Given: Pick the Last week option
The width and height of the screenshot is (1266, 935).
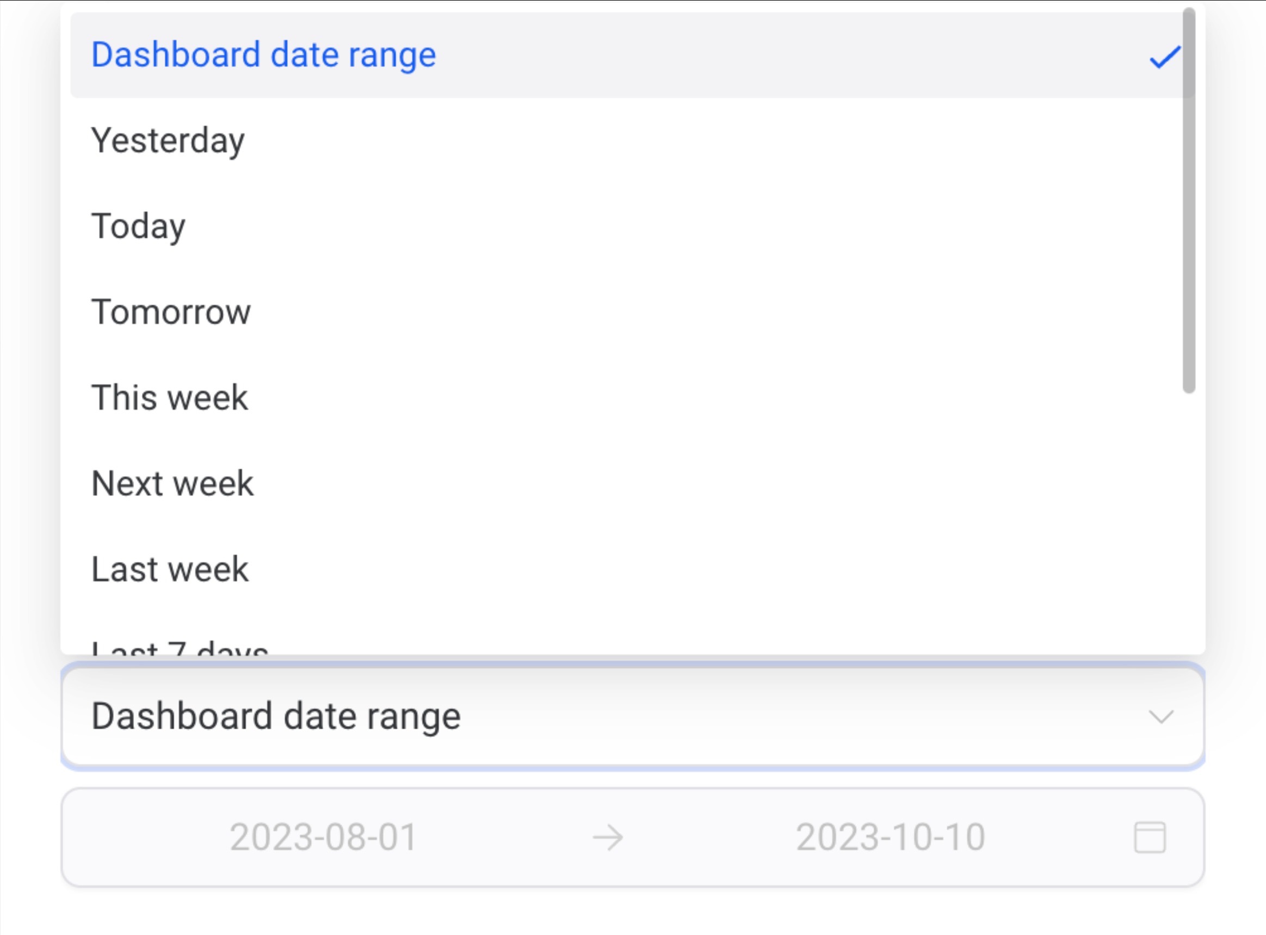Looking at the screenshot, I should coord(170,569).
